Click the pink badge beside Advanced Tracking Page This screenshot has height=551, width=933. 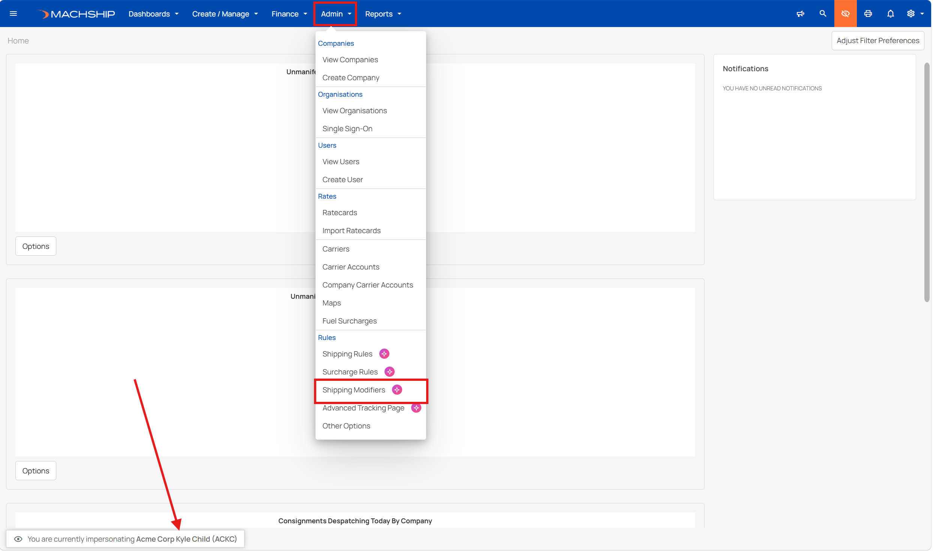[416, 408]
